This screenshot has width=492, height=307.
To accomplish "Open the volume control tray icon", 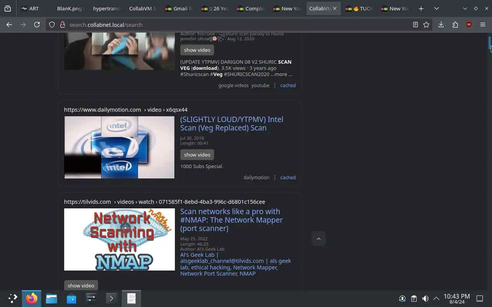I will (425, 299).
